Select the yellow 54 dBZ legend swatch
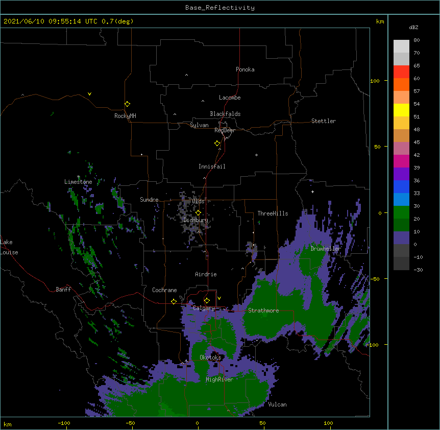 click(x=401, y=110)
